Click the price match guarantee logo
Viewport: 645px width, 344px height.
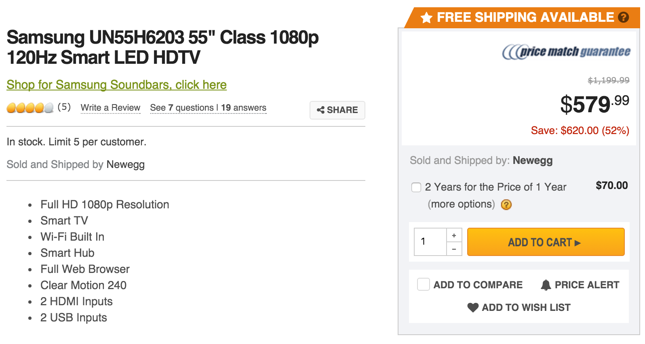tap(565, 52)
